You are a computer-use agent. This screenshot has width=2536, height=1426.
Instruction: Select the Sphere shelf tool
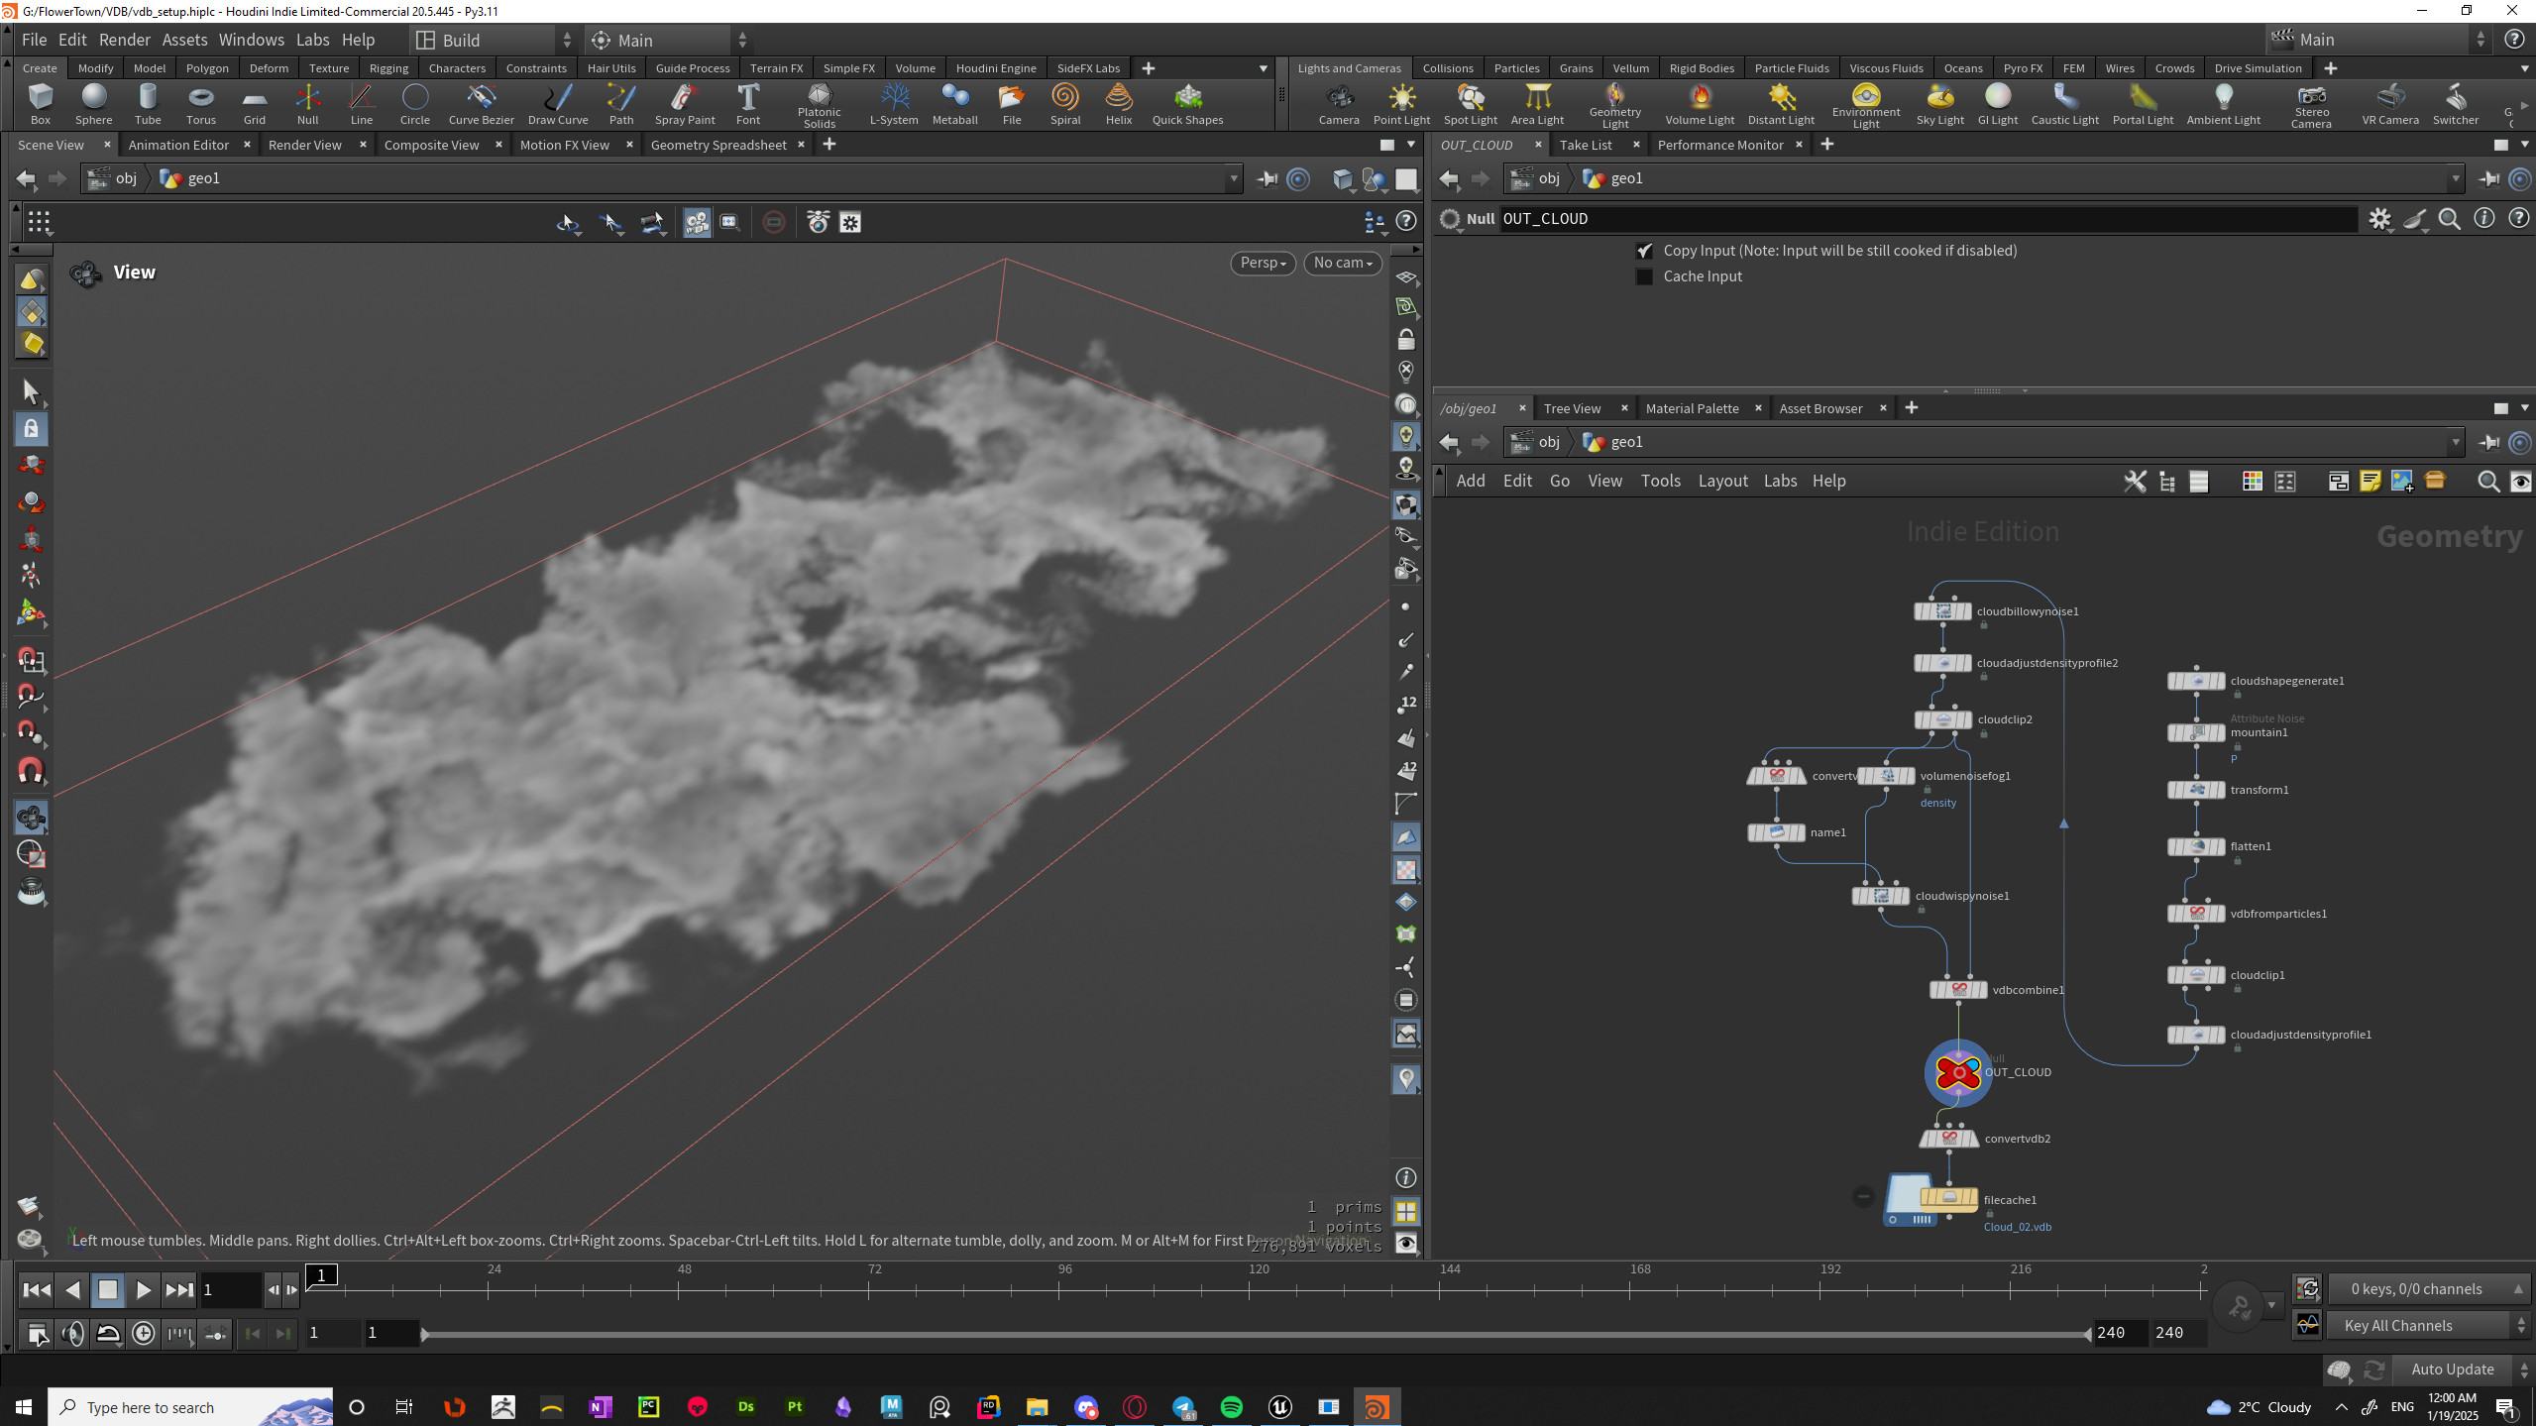pos(94,104)
